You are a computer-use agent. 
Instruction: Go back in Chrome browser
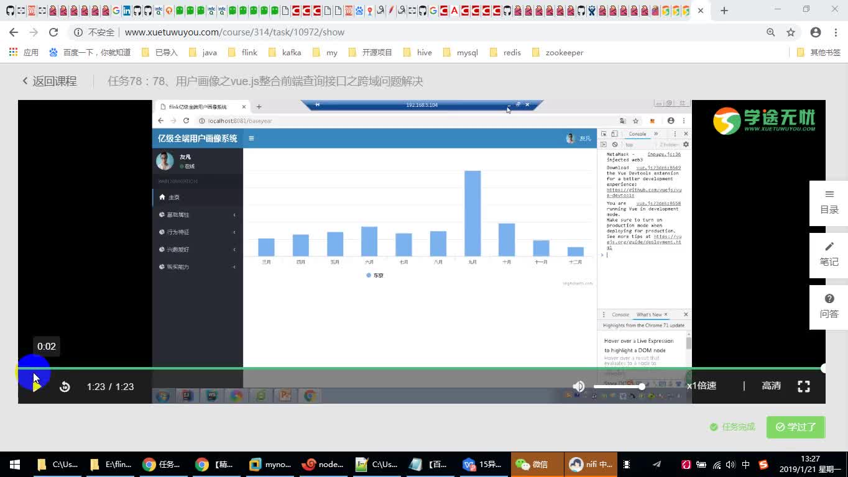(14, 32)
